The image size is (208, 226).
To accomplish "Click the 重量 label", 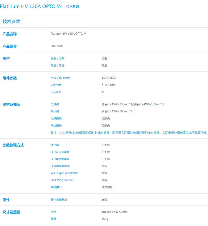I will click(53, 219).
